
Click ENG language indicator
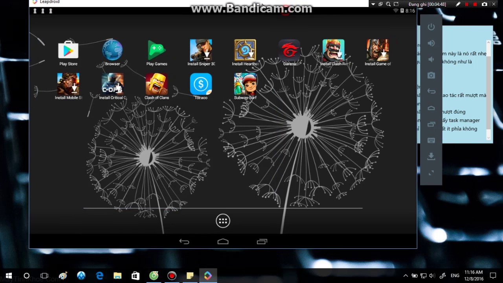pyautogui.click(x=455, y=276)
